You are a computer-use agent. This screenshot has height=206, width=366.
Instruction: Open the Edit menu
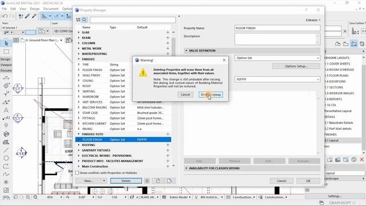click(x=13, y=9)
